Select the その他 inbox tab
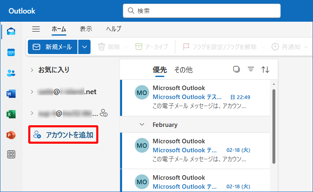313x192 pixels. click(x=184, y=70)
